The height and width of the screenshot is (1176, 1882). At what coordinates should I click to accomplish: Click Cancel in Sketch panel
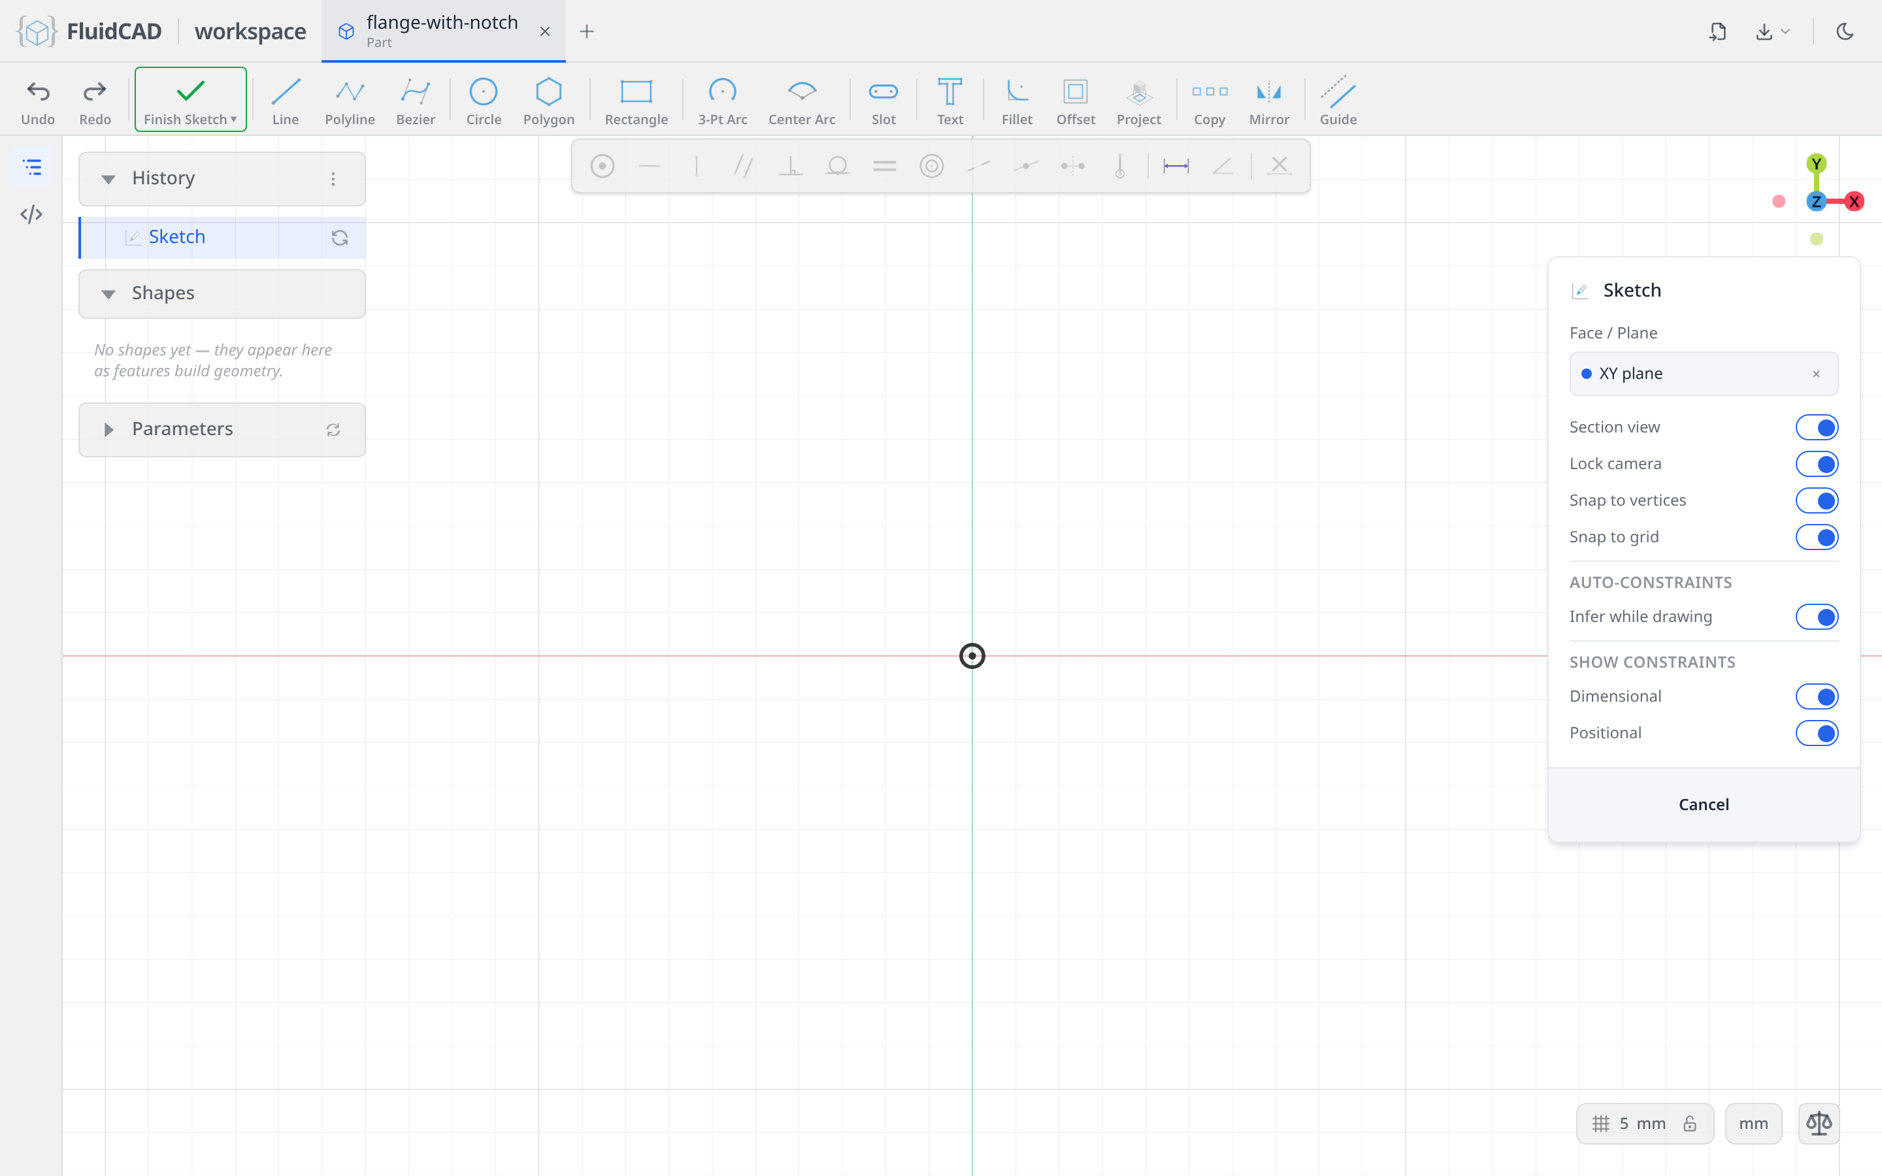[x=1703, y=804]
